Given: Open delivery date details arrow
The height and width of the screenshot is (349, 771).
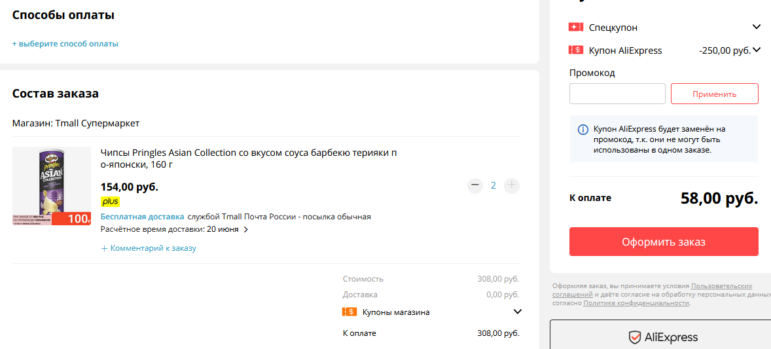Looking at the screenshot, I should click(246, 229).
